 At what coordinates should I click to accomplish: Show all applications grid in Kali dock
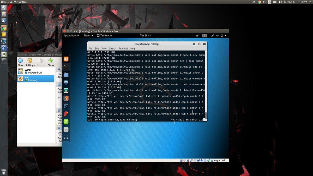coord(66,137)
